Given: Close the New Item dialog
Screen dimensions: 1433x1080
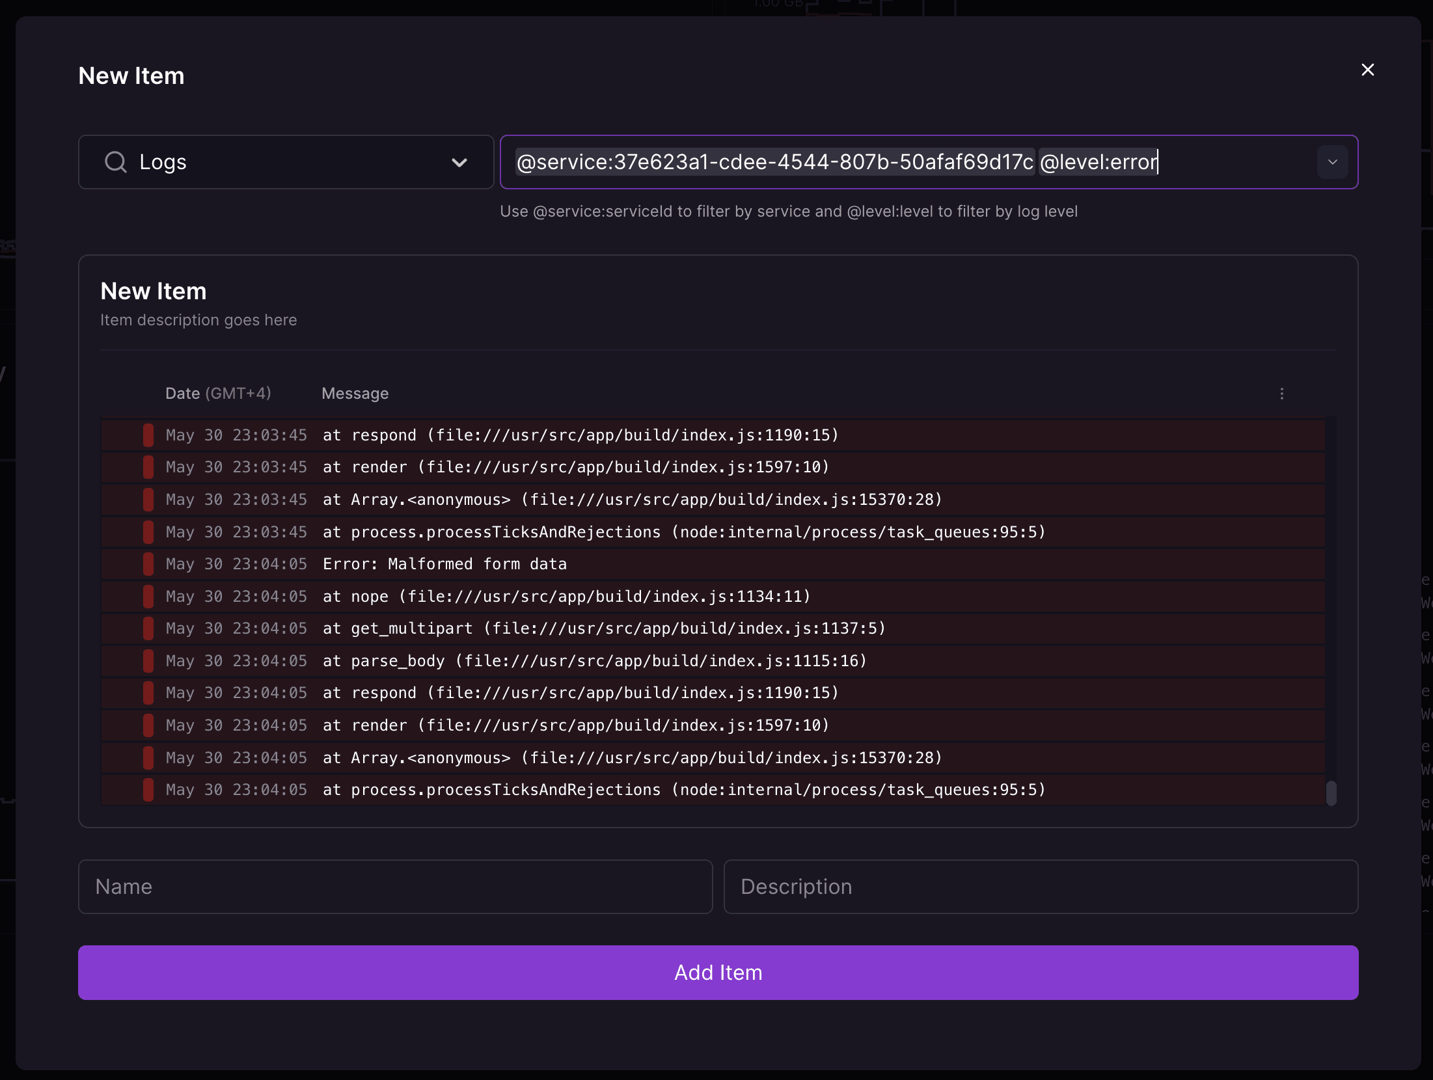Looking at the screenshot, I should point(1367,70).
